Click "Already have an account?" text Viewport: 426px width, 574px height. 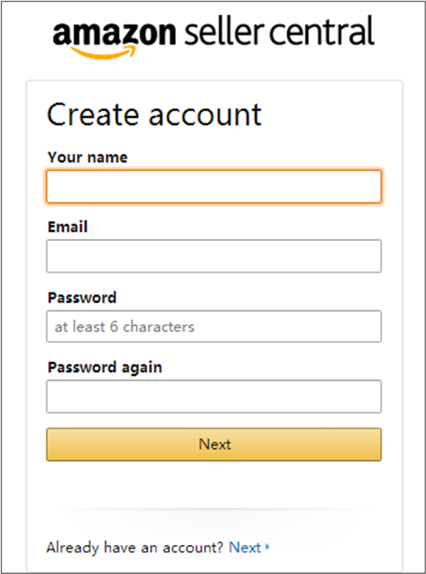point(134,547)
